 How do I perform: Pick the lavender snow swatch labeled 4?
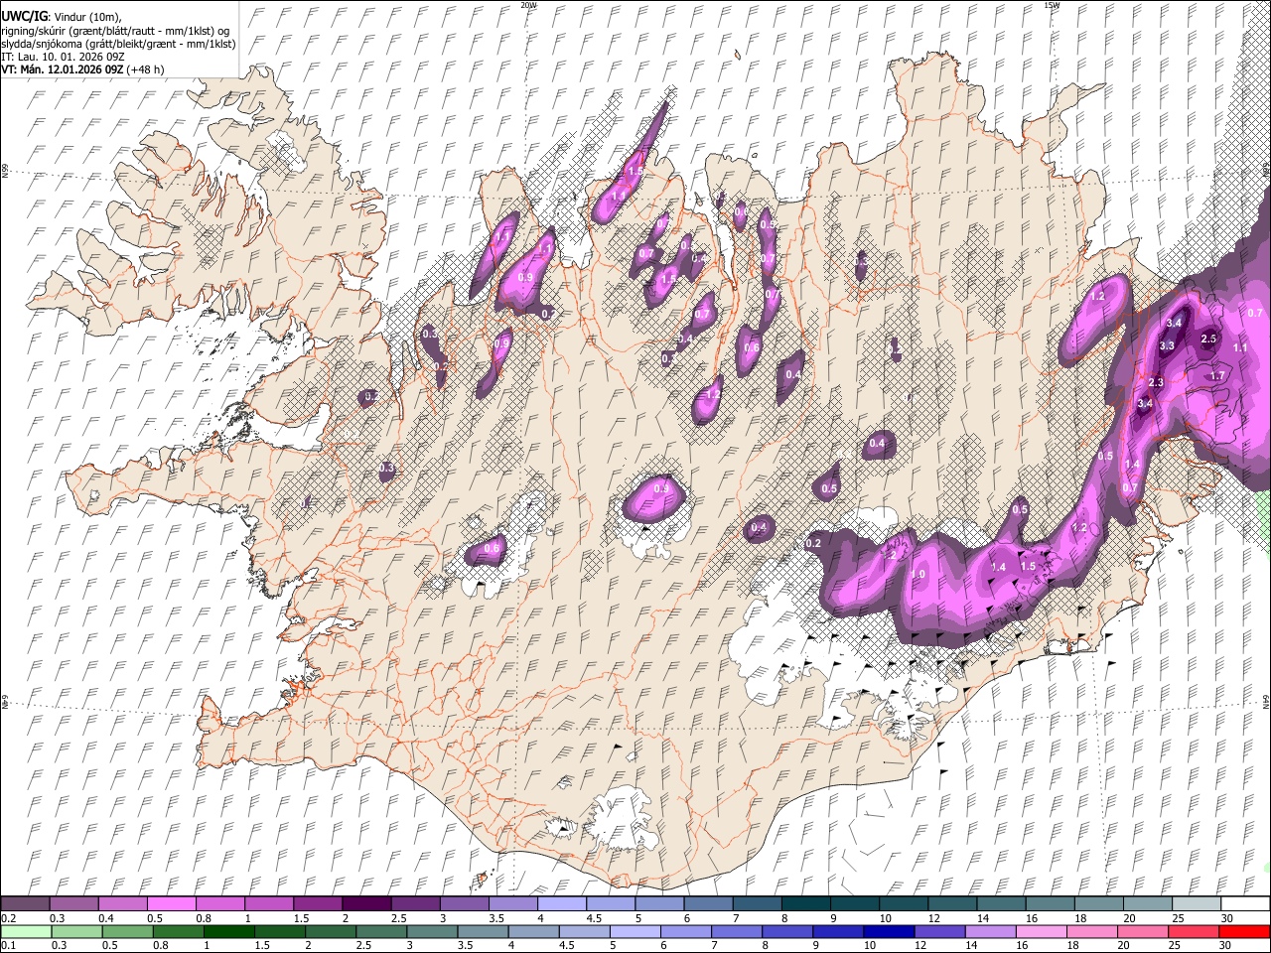point(562,903)
